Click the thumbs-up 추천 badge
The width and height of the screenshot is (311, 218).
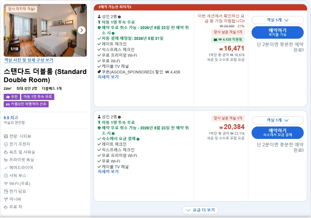click(12, 97)
